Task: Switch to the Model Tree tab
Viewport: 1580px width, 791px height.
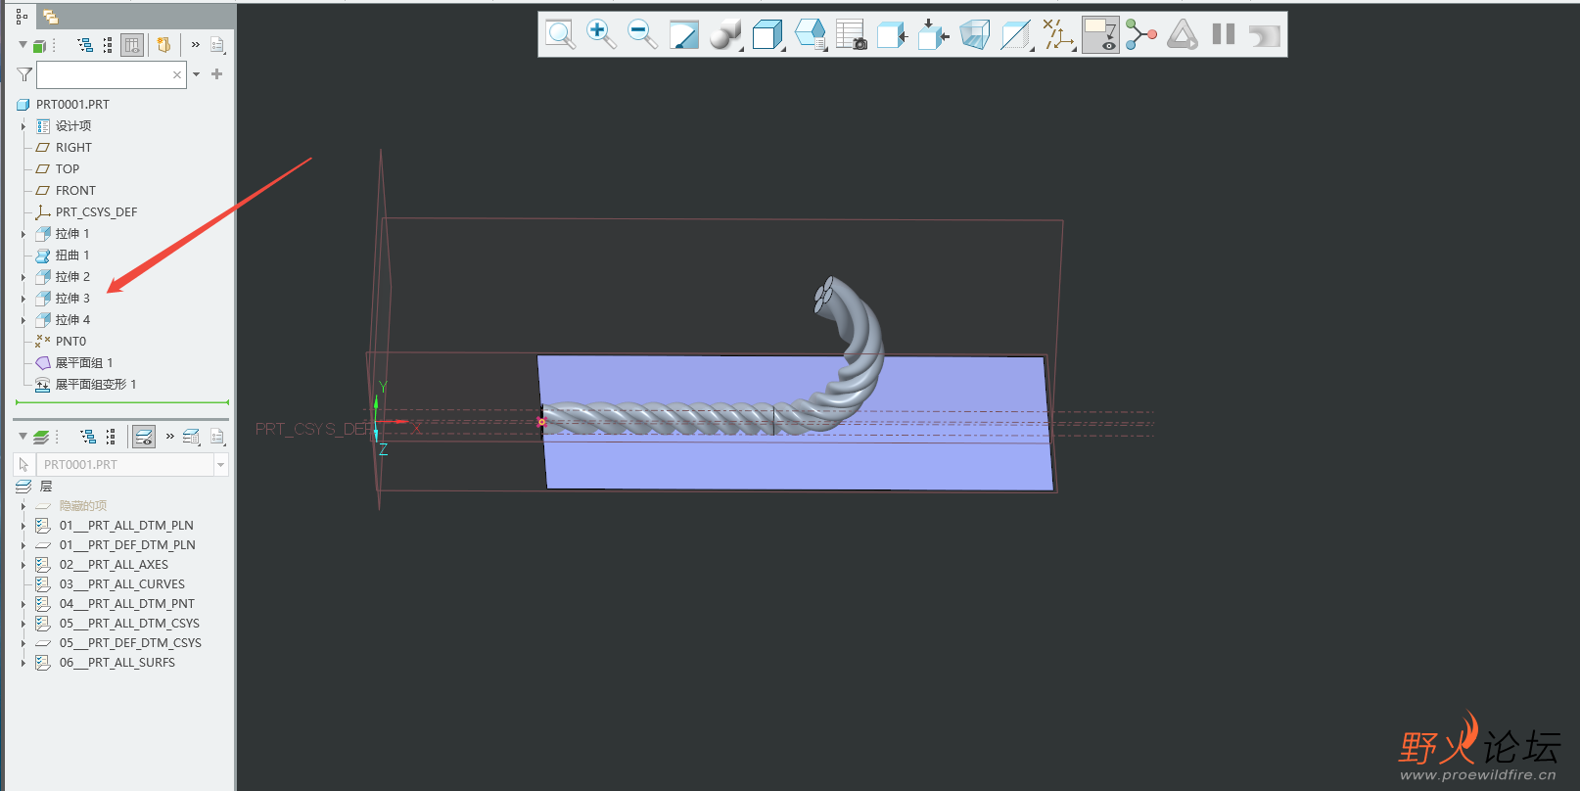Action: (x=22, y=17)
